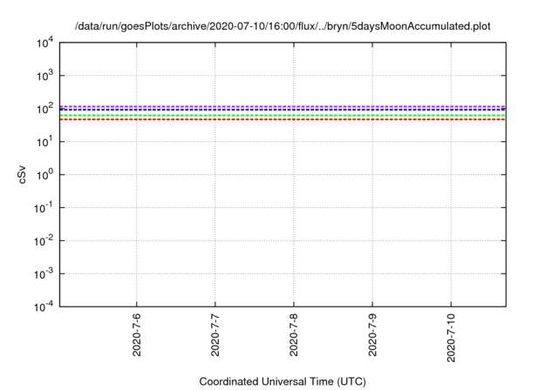Viewport: 558px width, 390px height.
Task: Select the cSv y-axis label
Action: 22,175
